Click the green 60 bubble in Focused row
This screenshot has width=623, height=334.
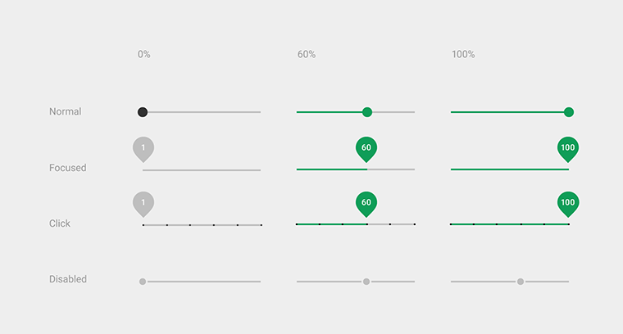pyautogui.click(x=366, y=148)
